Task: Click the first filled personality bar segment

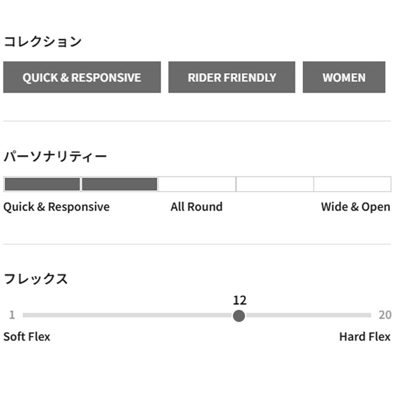Action: 42,184
